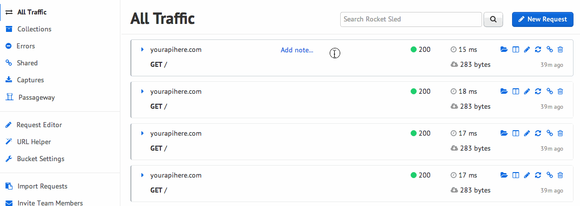Click the magnifying glass search button
580x206 pixels.
pyautogui.click(x=493, y=19)
